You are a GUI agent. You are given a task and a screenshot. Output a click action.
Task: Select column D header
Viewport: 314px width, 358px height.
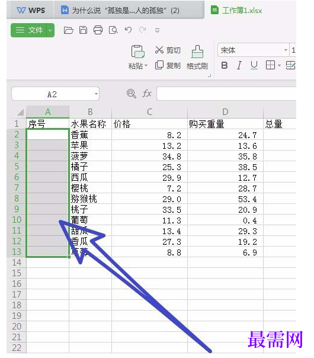225,112
